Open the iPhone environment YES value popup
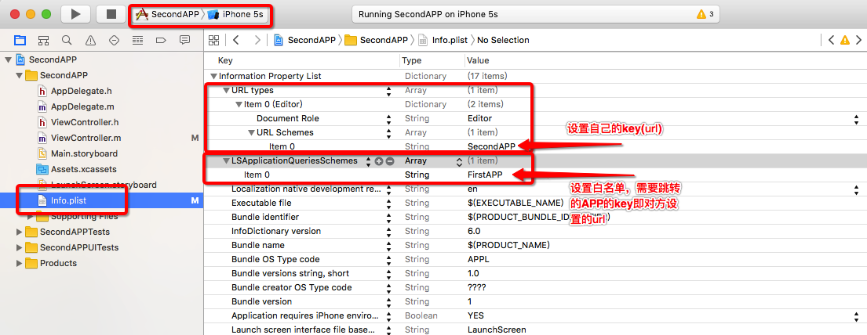This screenshot has width=867, height=335. (857, 315)
